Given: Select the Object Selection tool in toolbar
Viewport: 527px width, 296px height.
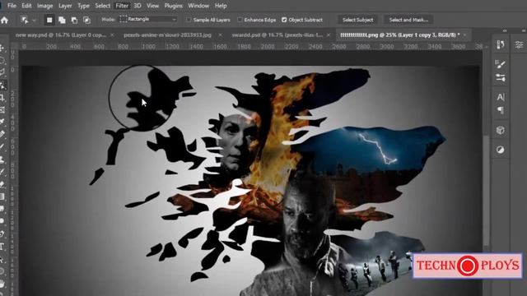Looking at the screenshot, I should (x=2, y=86).
